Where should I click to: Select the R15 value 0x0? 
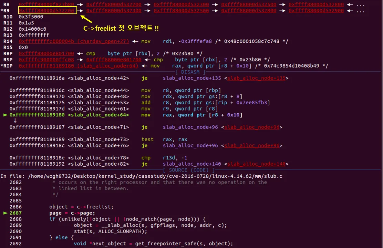[23, 47]
